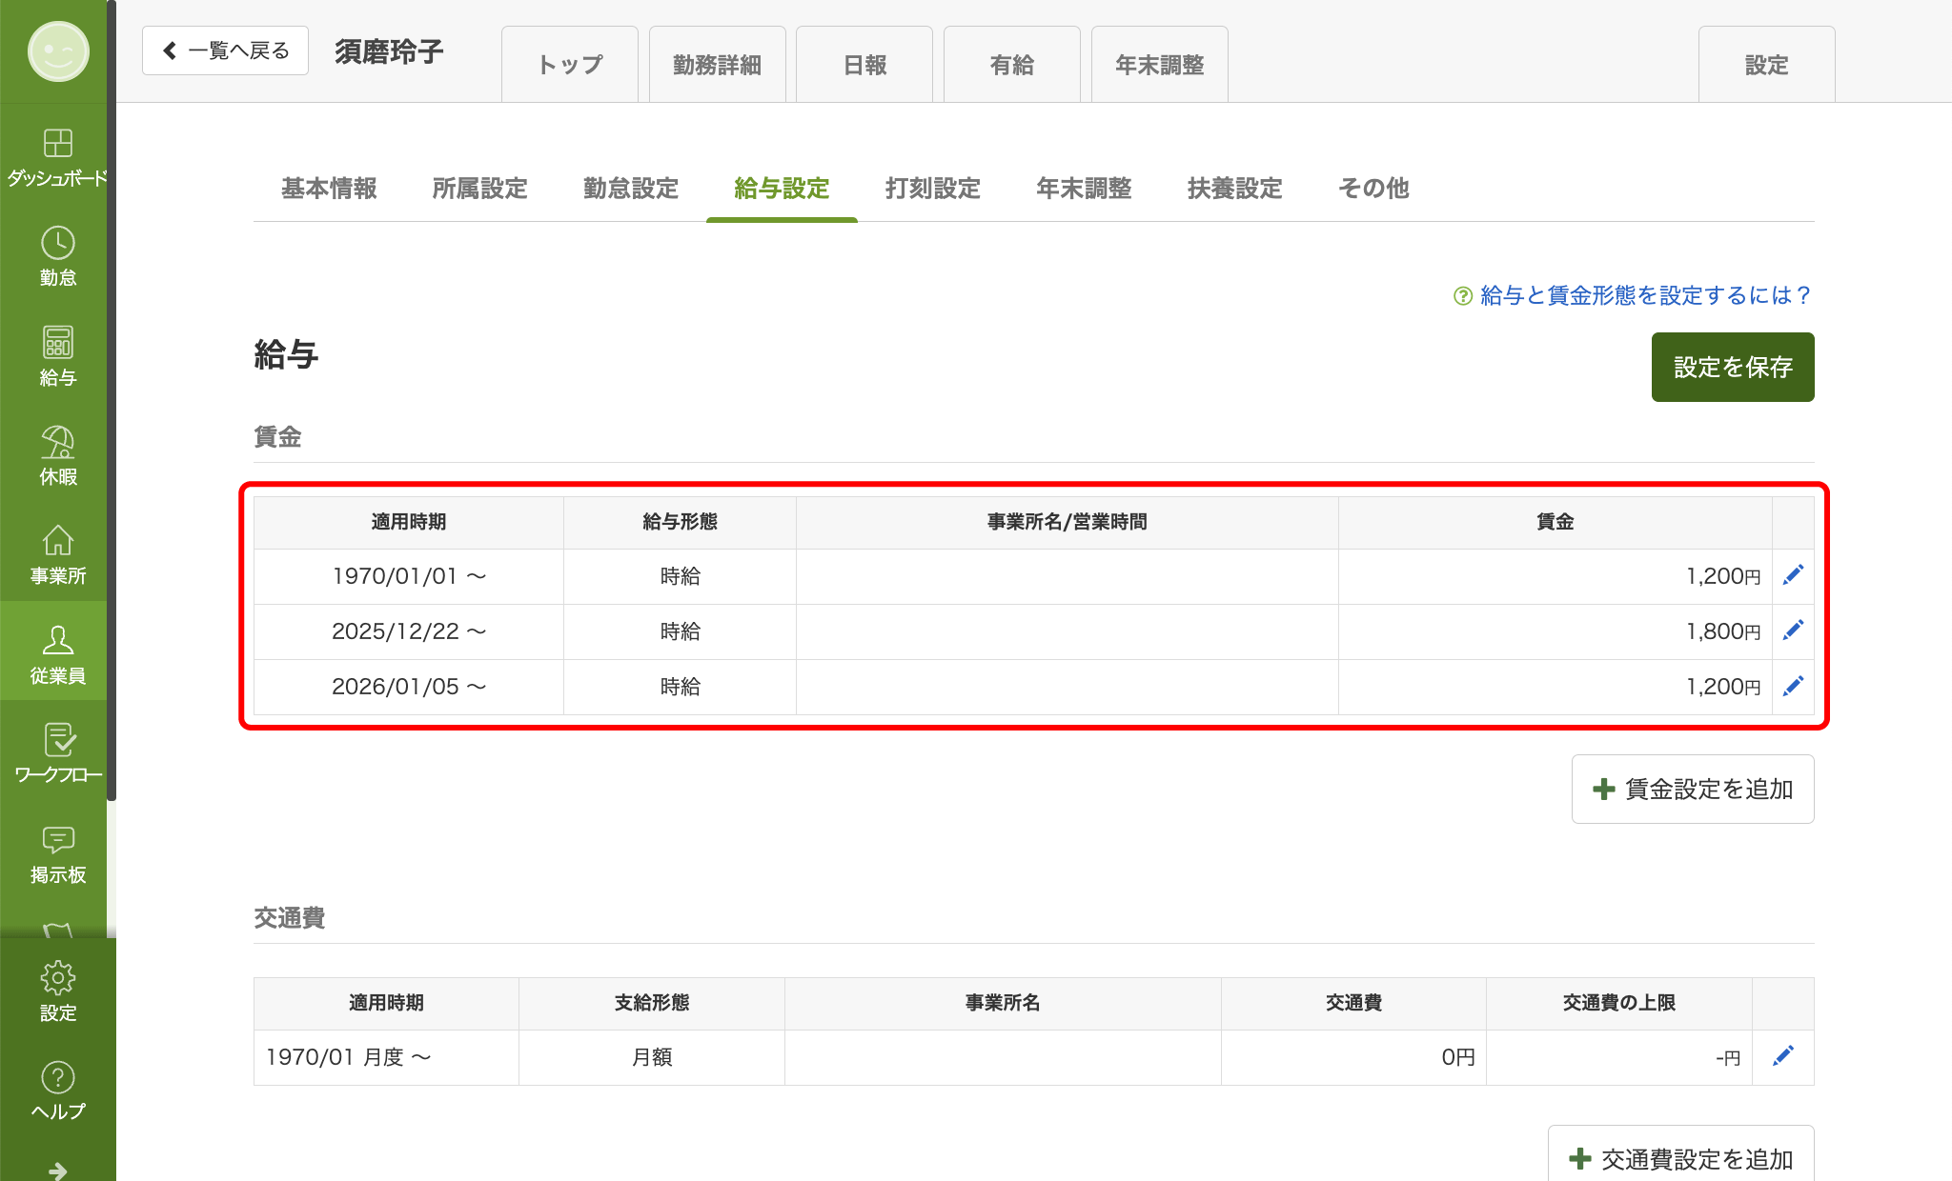Open the 給与 calculator icon in sidebar
This screenshot has width=1952, height=1181.
pyautogui.click(x=57, y=343)
